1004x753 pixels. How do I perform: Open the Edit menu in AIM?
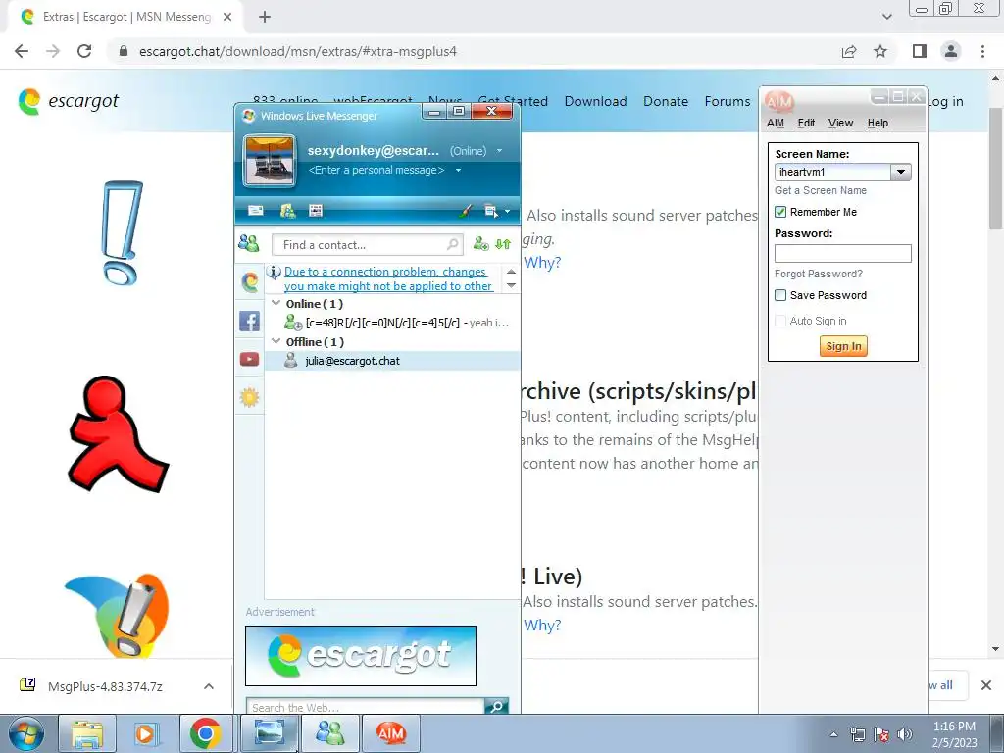coord(806,123)
